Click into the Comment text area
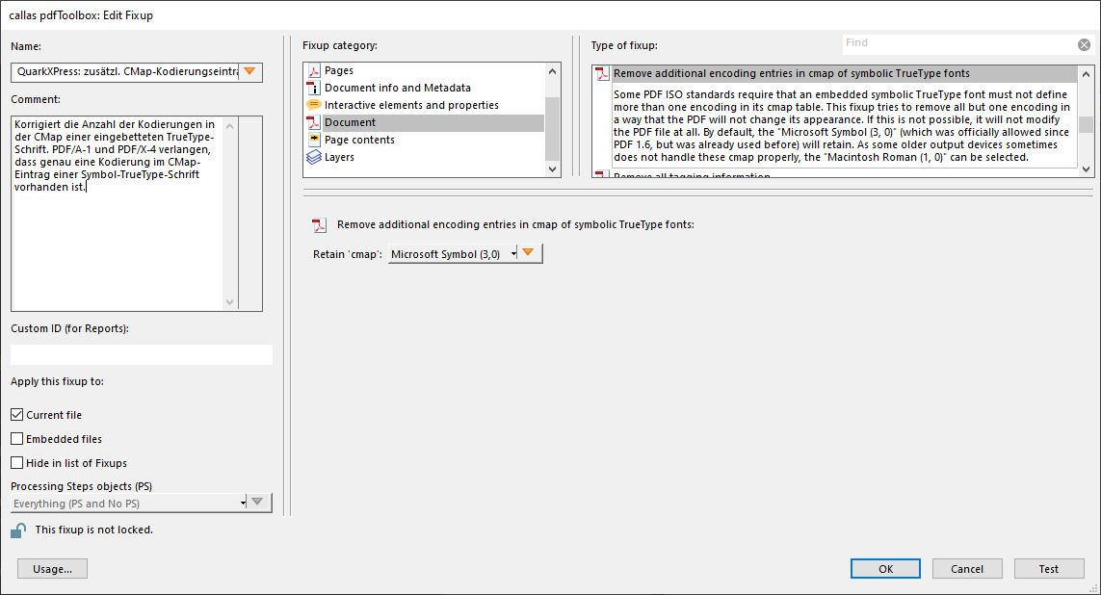Screen dimensions: 1101x595 coord(118,214)
